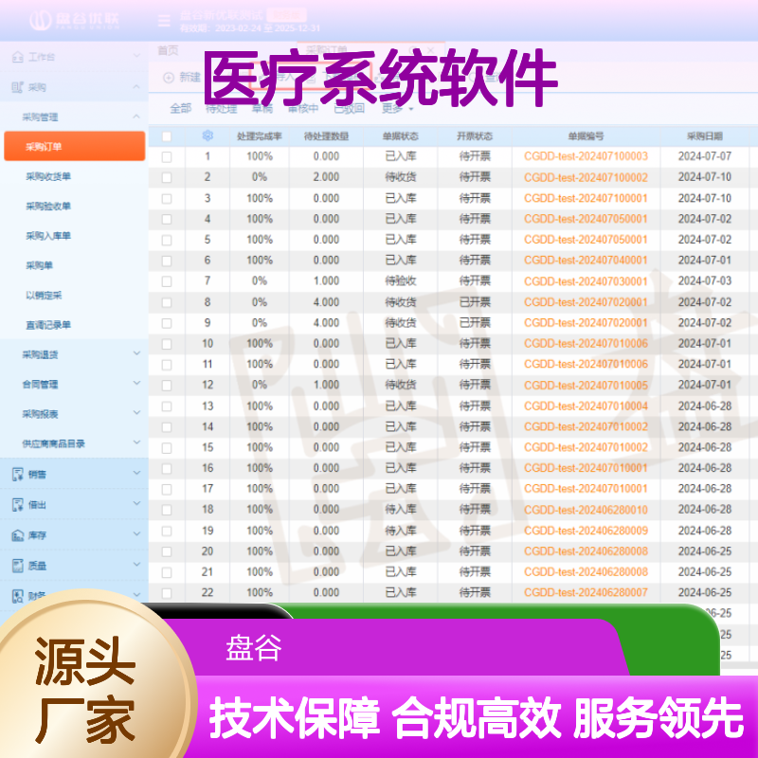Screen dimensions: 758x758
Task: Click the 新建 plus icon
Action: 169,78
